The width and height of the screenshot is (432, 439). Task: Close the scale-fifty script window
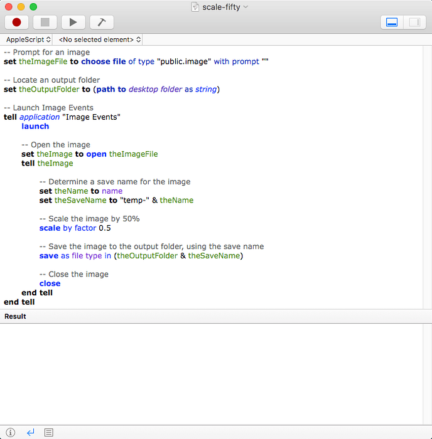(x=8, y=7)
